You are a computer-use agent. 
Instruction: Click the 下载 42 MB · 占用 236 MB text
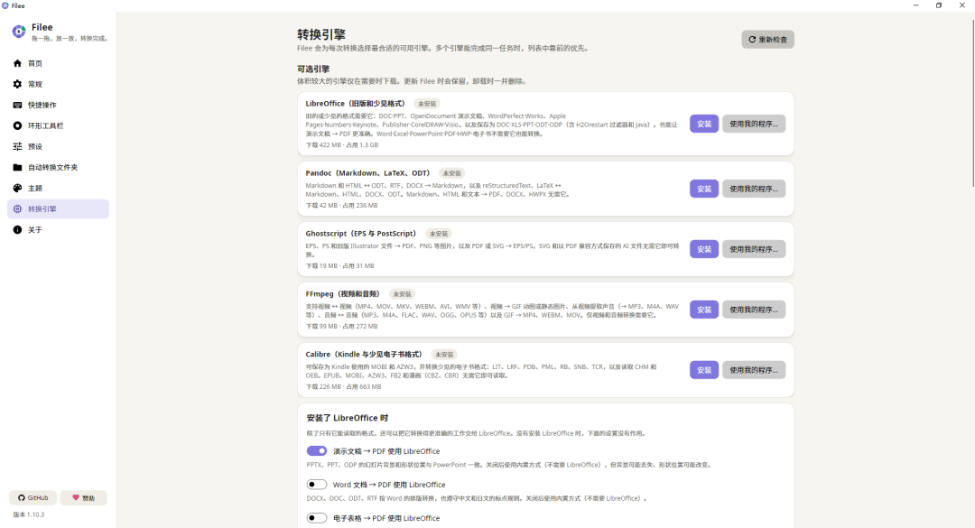[341, 205]
